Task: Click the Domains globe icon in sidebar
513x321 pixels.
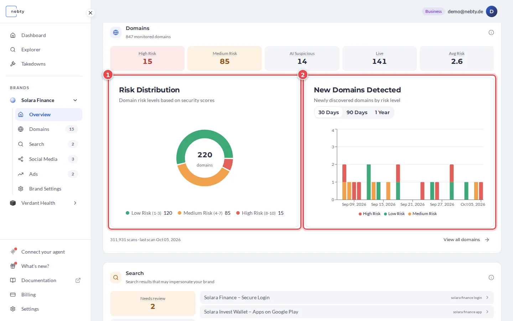Action: click(21, 129)
